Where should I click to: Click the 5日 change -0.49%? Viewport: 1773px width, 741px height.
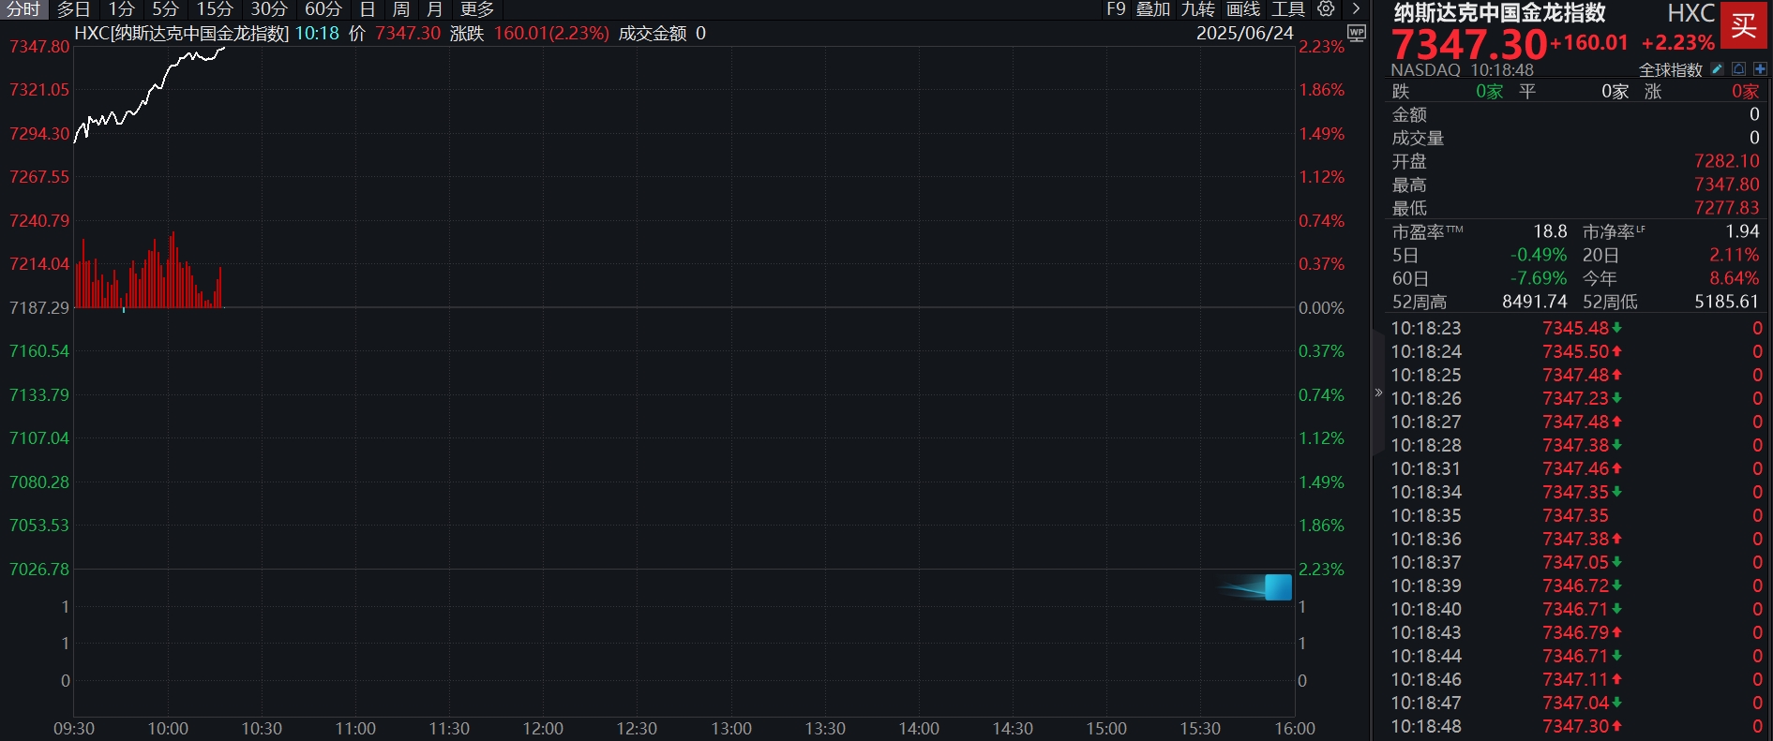click(x=1539, y=255)
